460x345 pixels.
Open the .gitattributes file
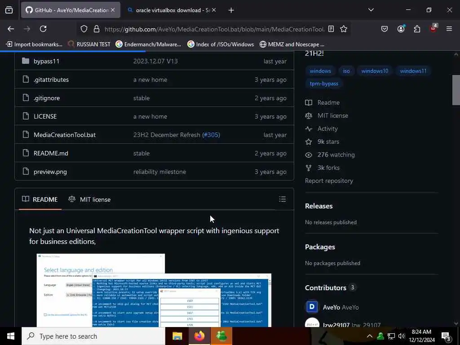pos(51,80)
